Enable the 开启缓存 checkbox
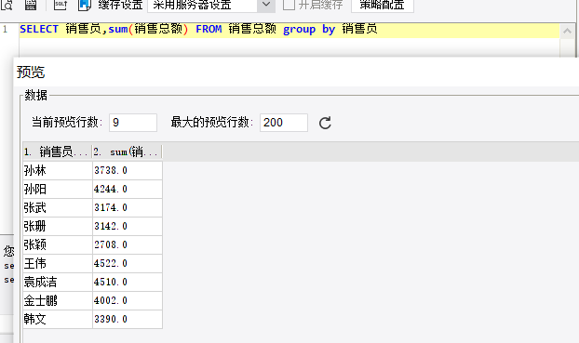Viewport: 579px width, 343px height. click(289, 5)
